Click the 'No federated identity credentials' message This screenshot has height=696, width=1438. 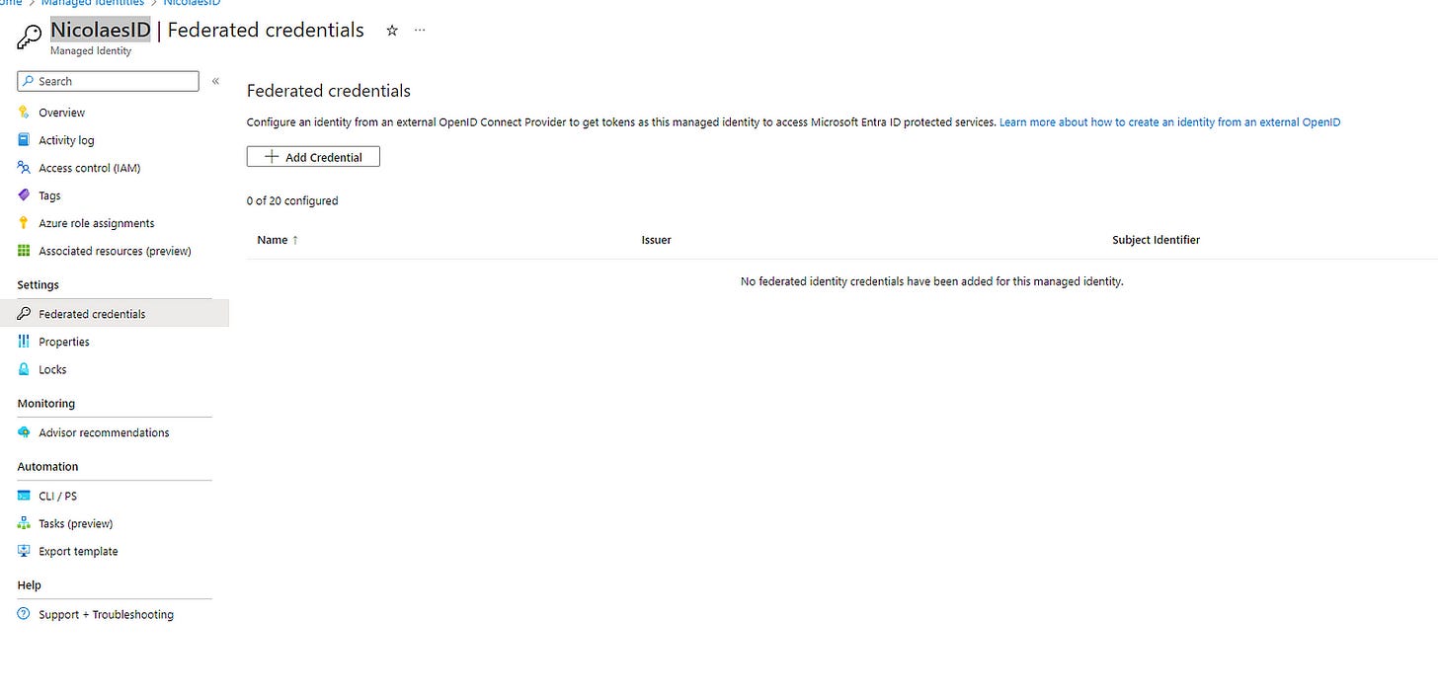(x=932, y=281)
